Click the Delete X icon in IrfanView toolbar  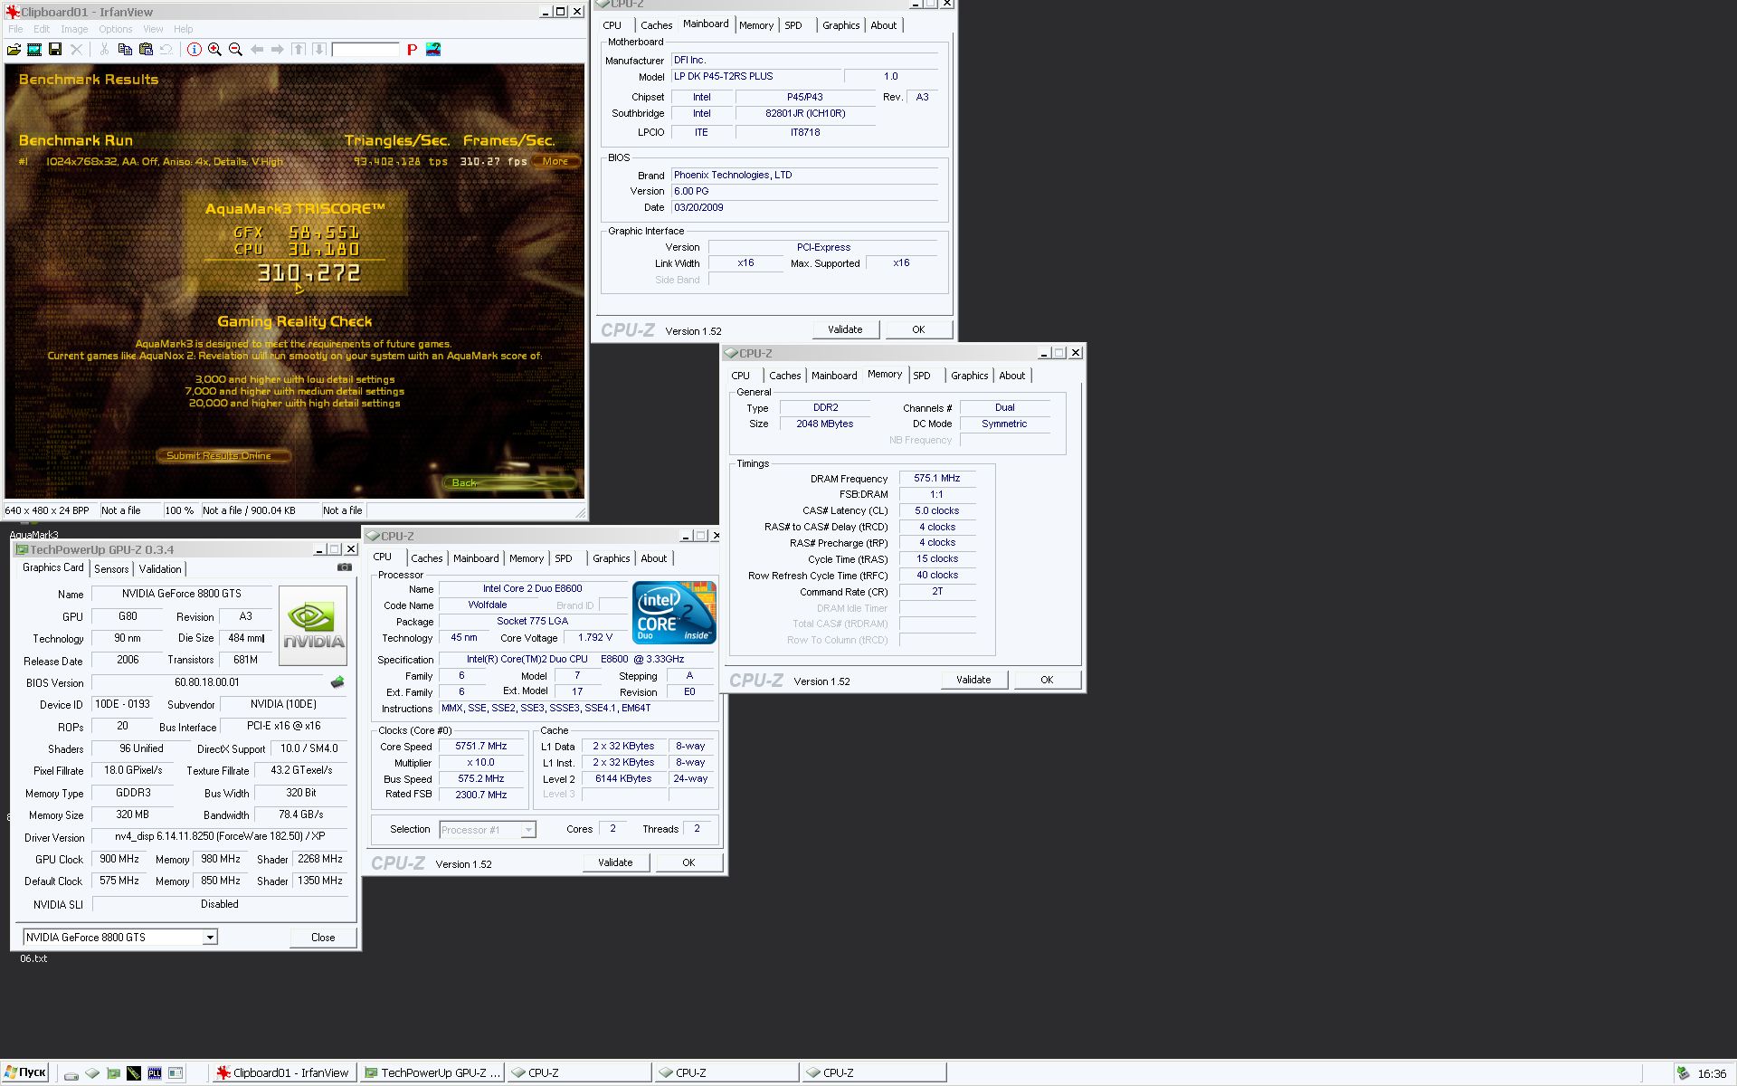[x=76, y=50]
